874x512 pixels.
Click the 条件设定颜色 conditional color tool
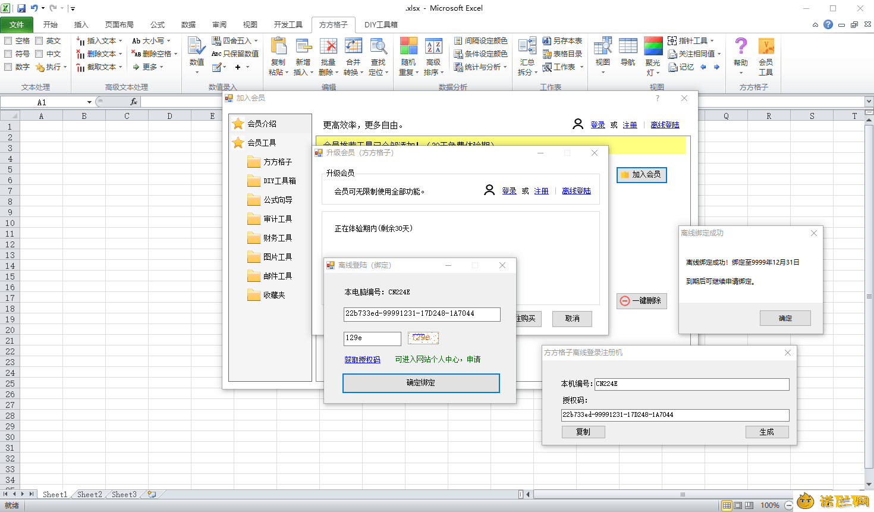(x=480, y=54)
